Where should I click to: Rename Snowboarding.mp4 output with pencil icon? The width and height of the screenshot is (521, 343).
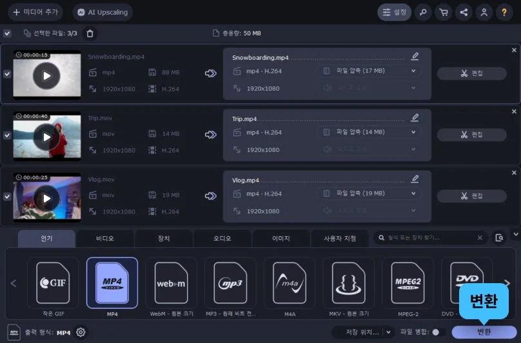point(415,56)
